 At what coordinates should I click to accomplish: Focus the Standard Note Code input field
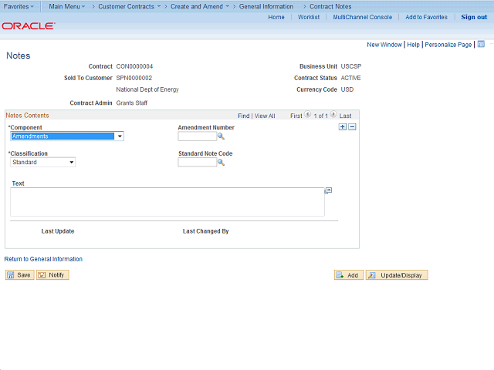click(x=198, y=162)
